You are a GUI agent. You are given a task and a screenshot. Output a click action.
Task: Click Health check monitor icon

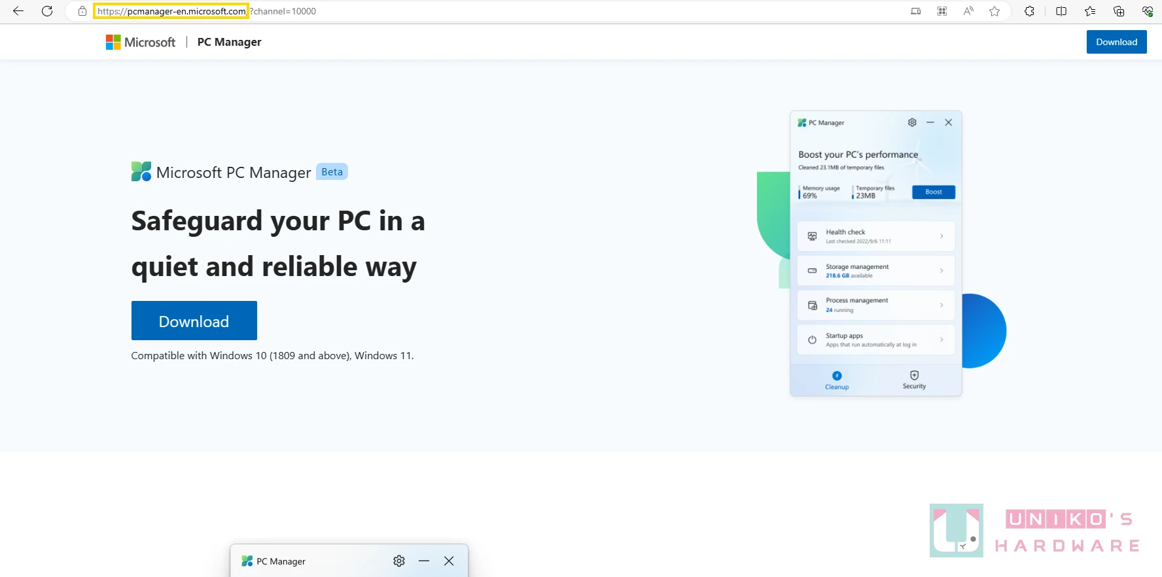pyautogui.click(x=812, y=236)
